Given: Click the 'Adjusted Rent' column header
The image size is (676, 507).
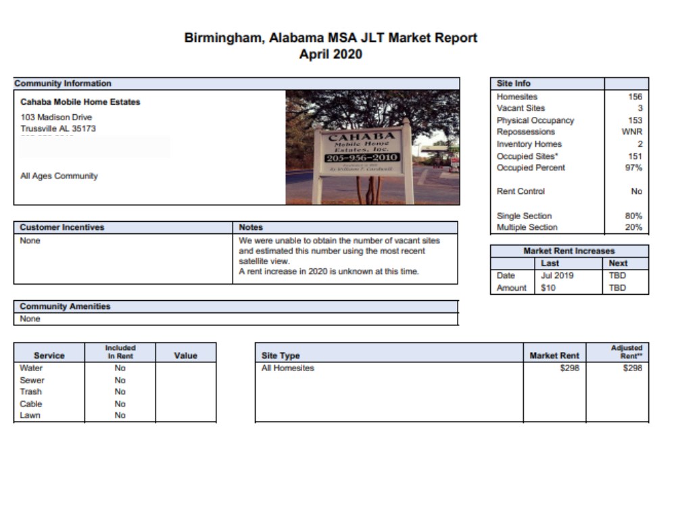Looking at the screenshot, I should [x=627, y=352].
